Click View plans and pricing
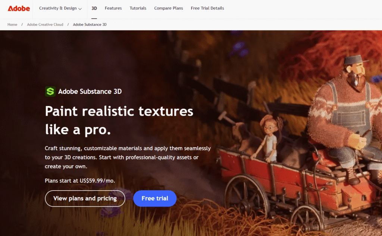 point(85,198)
